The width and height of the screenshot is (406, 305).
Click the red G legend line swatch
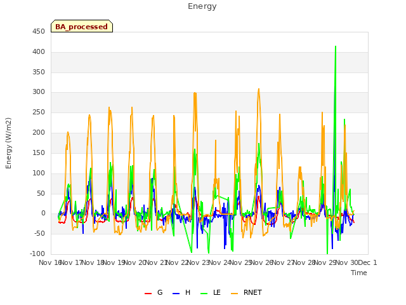coord(148,294)
